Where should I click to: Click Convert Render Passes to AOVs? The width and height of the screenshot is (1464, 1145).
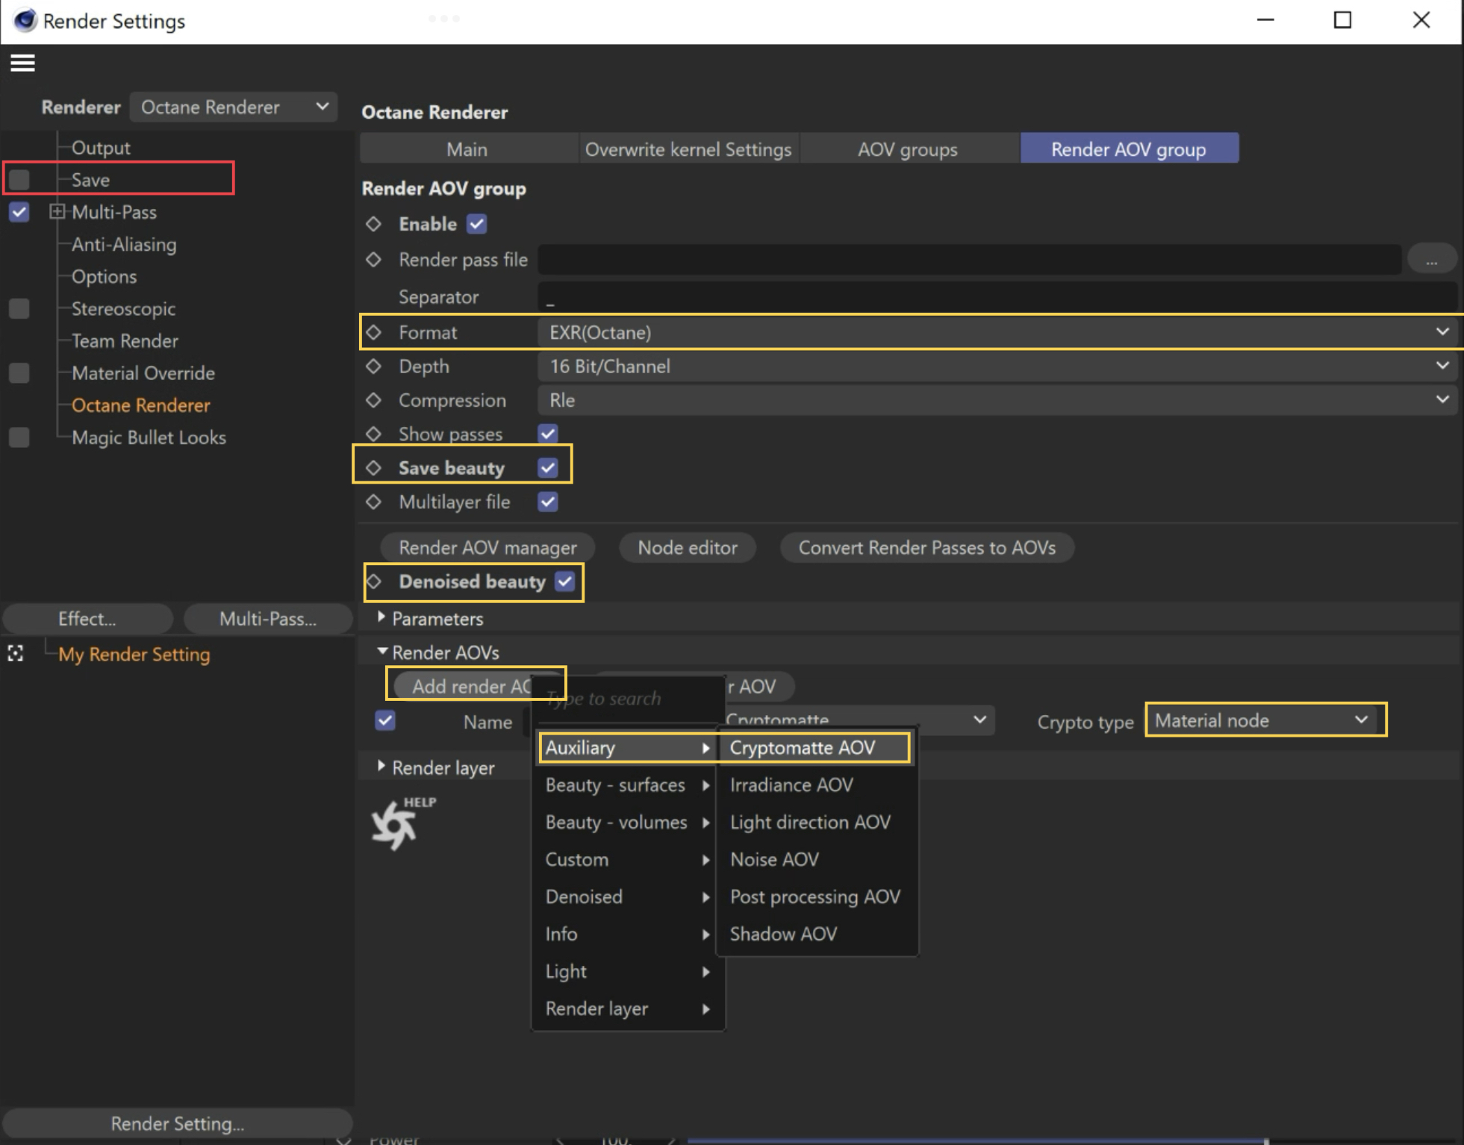[926, 548]
